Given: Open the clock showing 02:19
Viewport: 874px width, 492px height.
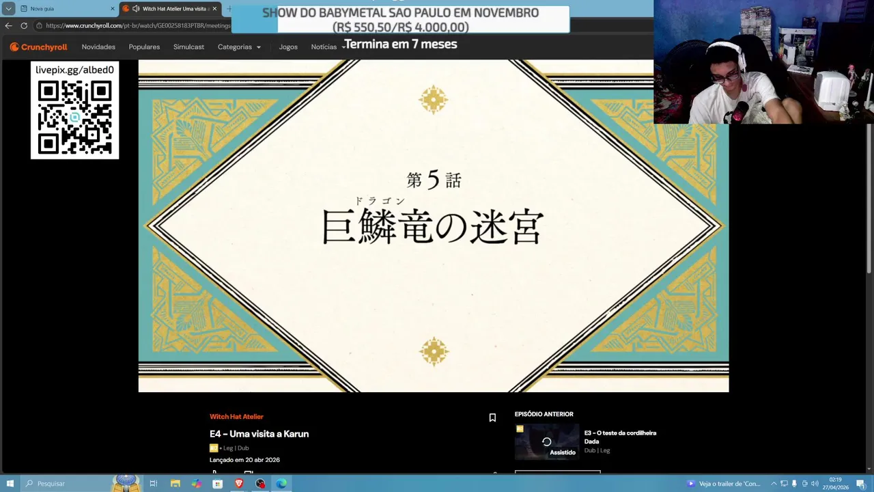Looking at the screenshot, I should coord(836,483).
